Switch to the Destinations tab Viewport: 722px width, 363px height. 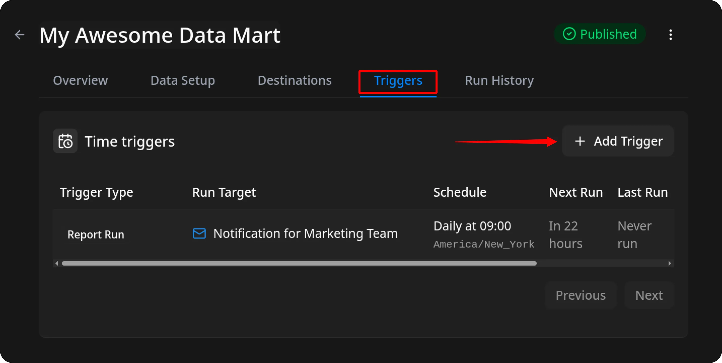click(x=294, y=81)
